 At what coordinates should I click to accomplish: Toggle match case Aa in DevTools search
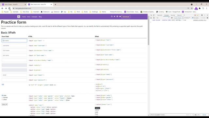196,115
